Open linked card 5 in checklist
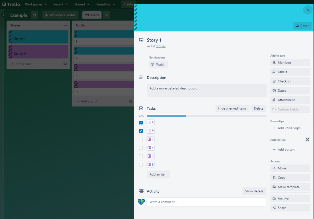Image resolution: width=314 pixels, height=219 pixels. [151, 156]
